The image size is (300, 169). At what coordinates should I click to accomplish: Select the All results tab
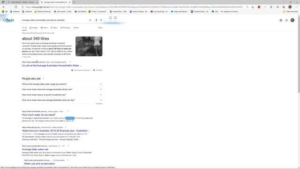(24, 28)
